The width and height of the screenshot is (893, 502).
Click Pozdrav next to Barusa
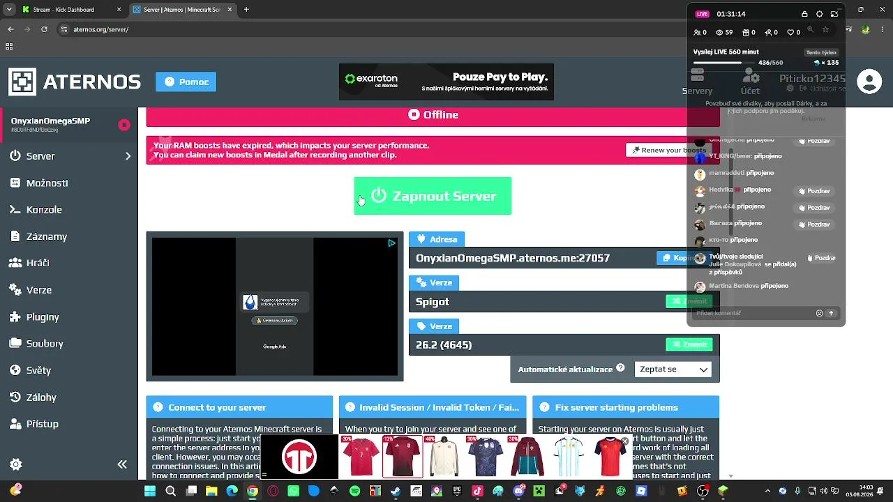coord(813,225)
